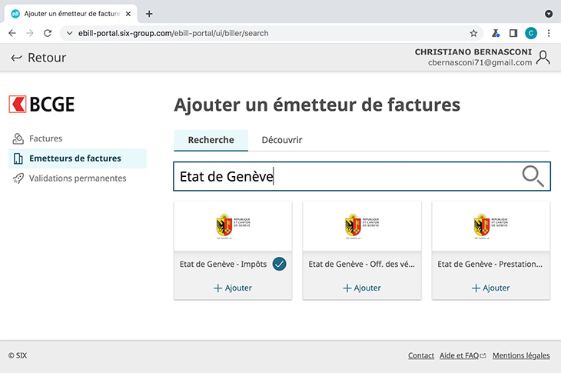The image size is (561, 373).
Task: Click the Etat de Genève - Impôts title
Action: tap(224, 265)
